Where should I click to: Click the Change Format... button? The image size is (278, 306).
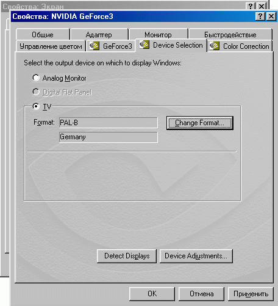click(200, 123)
